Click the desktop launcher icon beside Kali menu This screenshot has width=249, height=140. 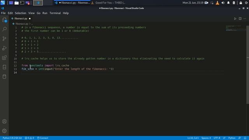coord(11,3)
